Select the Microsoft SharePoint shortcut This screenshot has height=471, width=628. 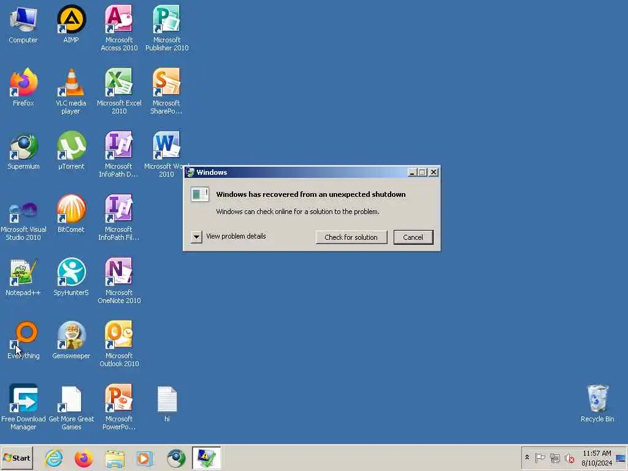[x=166, y=91]
